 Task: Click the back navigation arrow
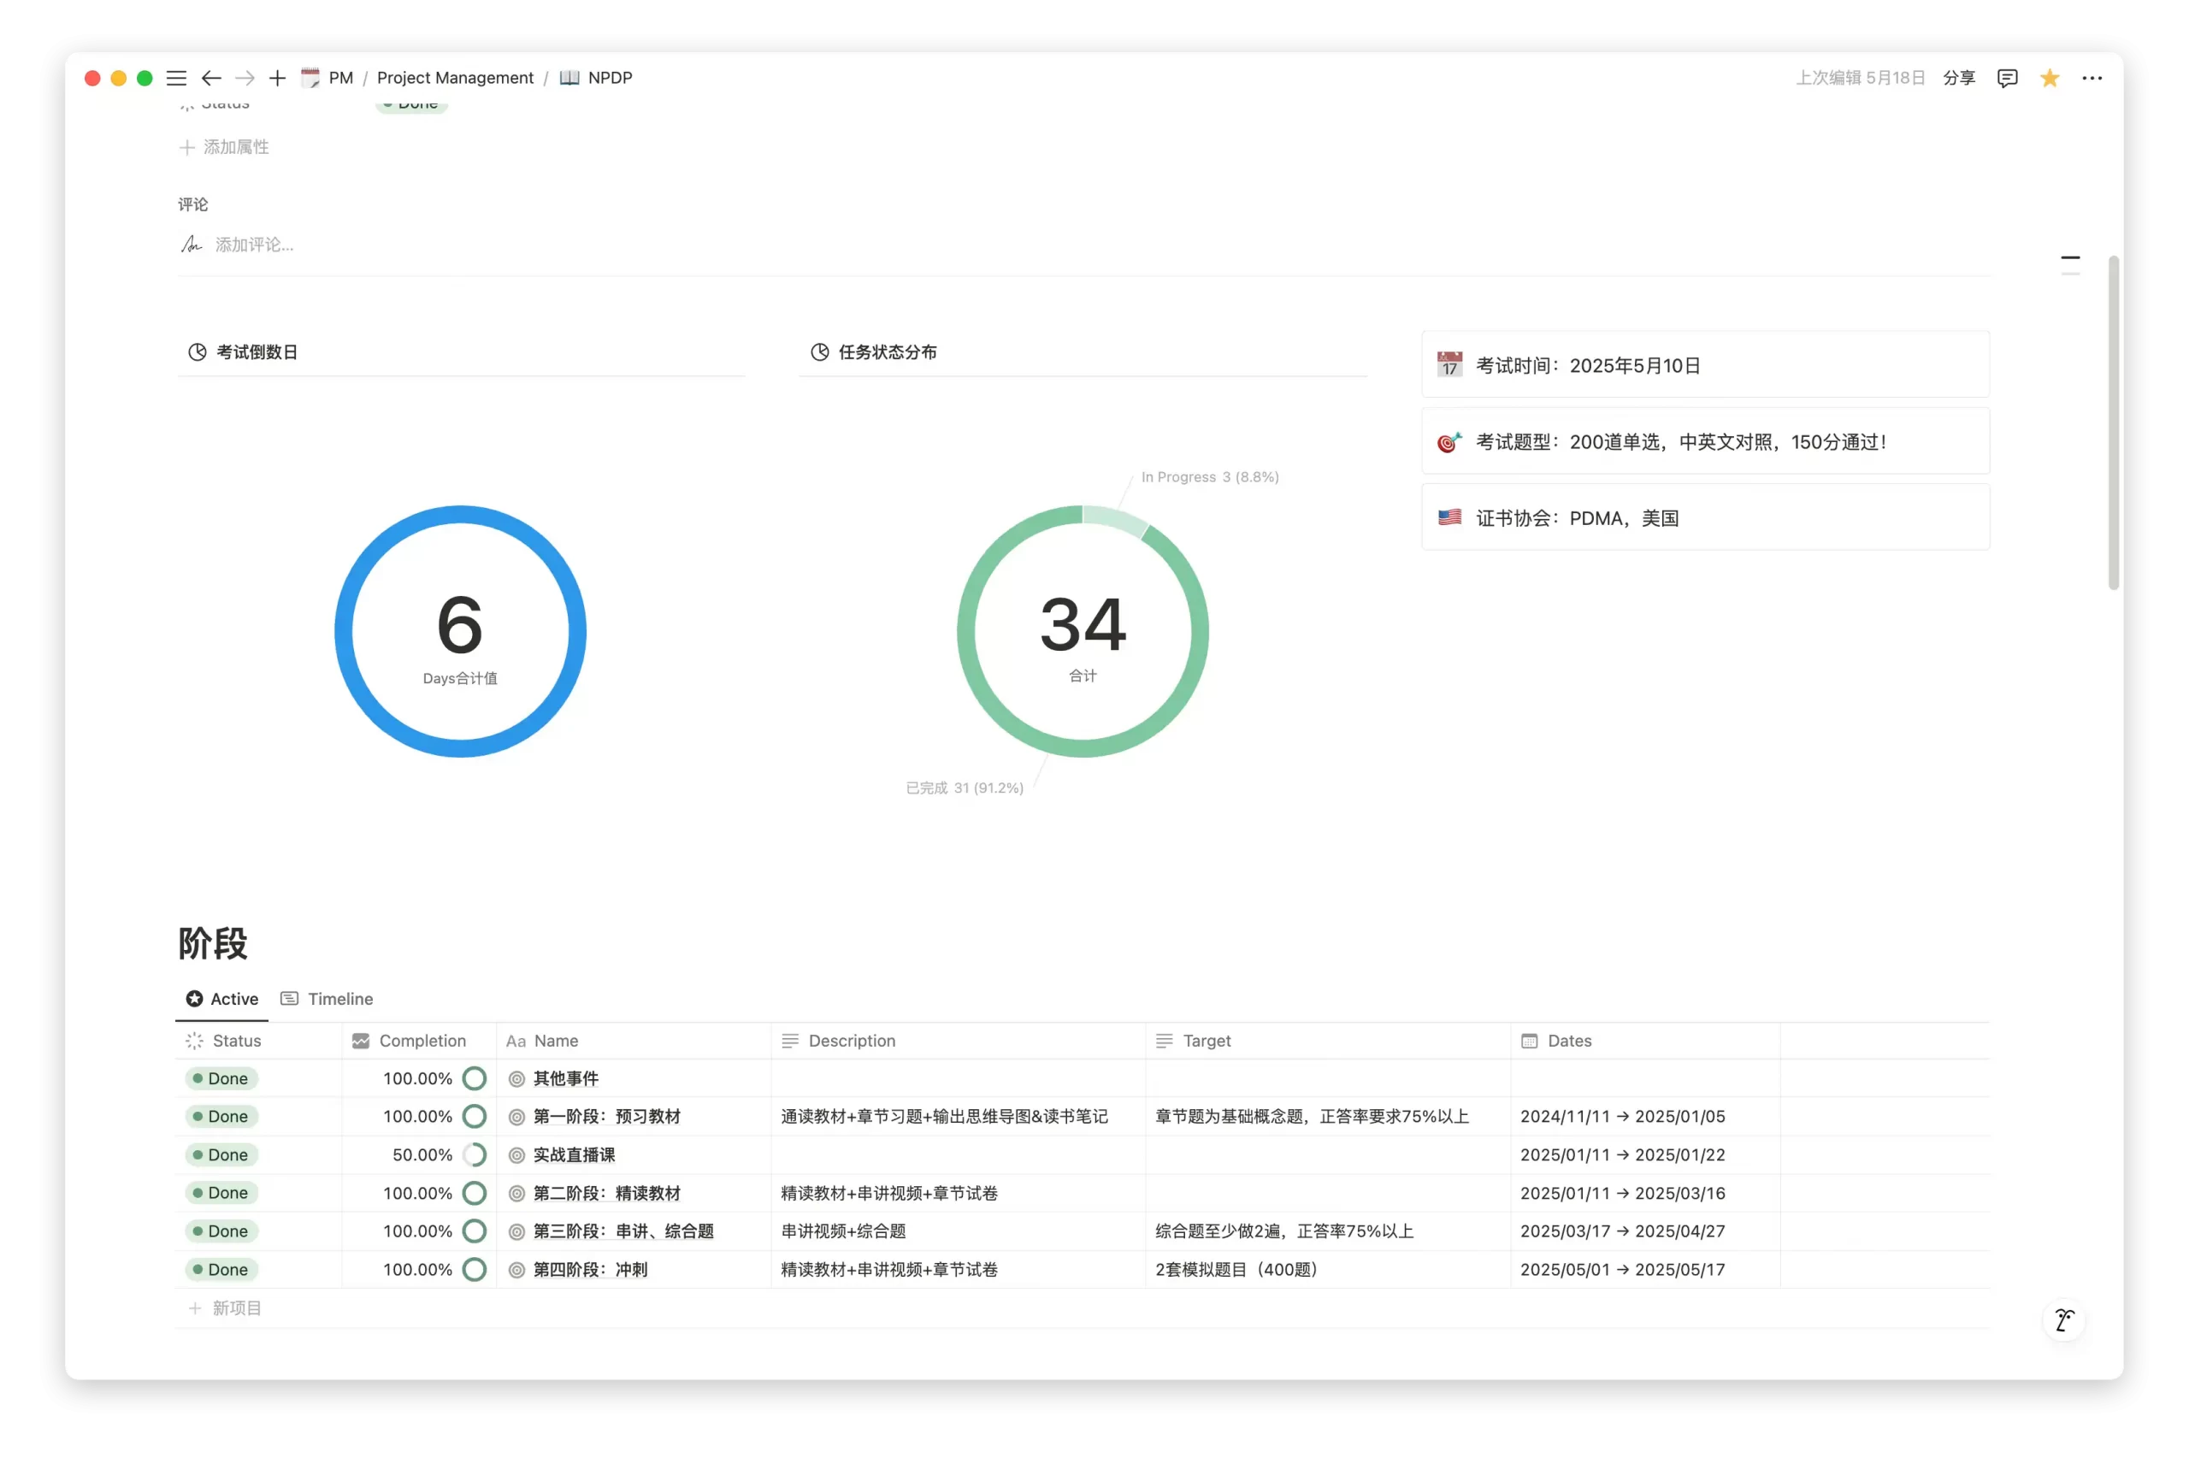(x=211, y=78)
